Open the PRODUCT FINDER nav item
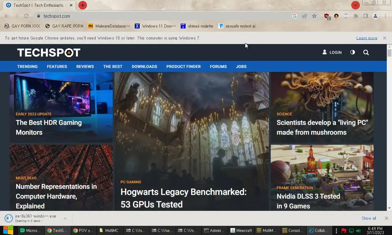Image resolution: width=392 pixels, height=235 pixels. 183,66
